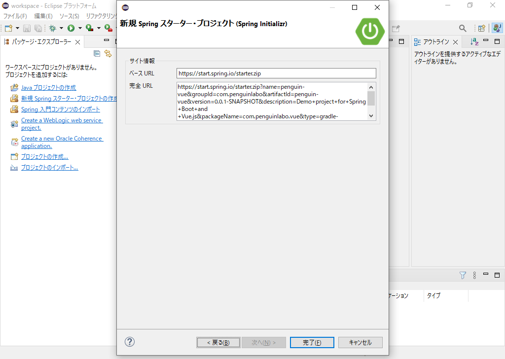Click the Debug bug icon
The width and height of the screenshot is (505, 359).
(52, 28)
